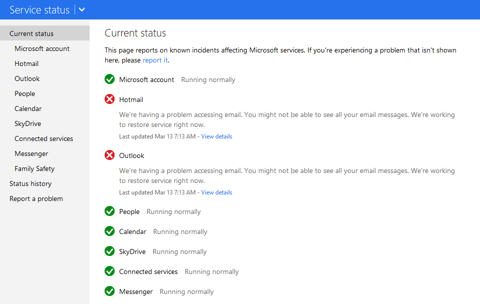Select SkyDrive in the sidebar list
The width and height of the screenshot is (480, 304).
pos(28,123)
